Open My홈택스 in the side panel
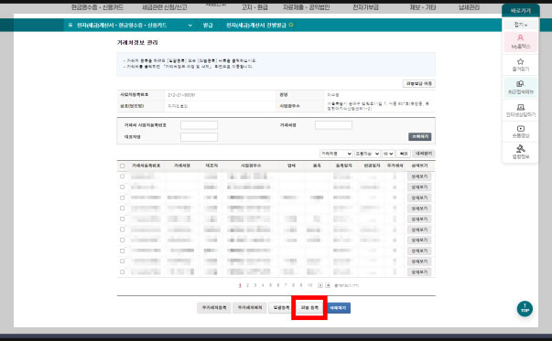The width and height of the screenshot is (552, 341). 520,41
